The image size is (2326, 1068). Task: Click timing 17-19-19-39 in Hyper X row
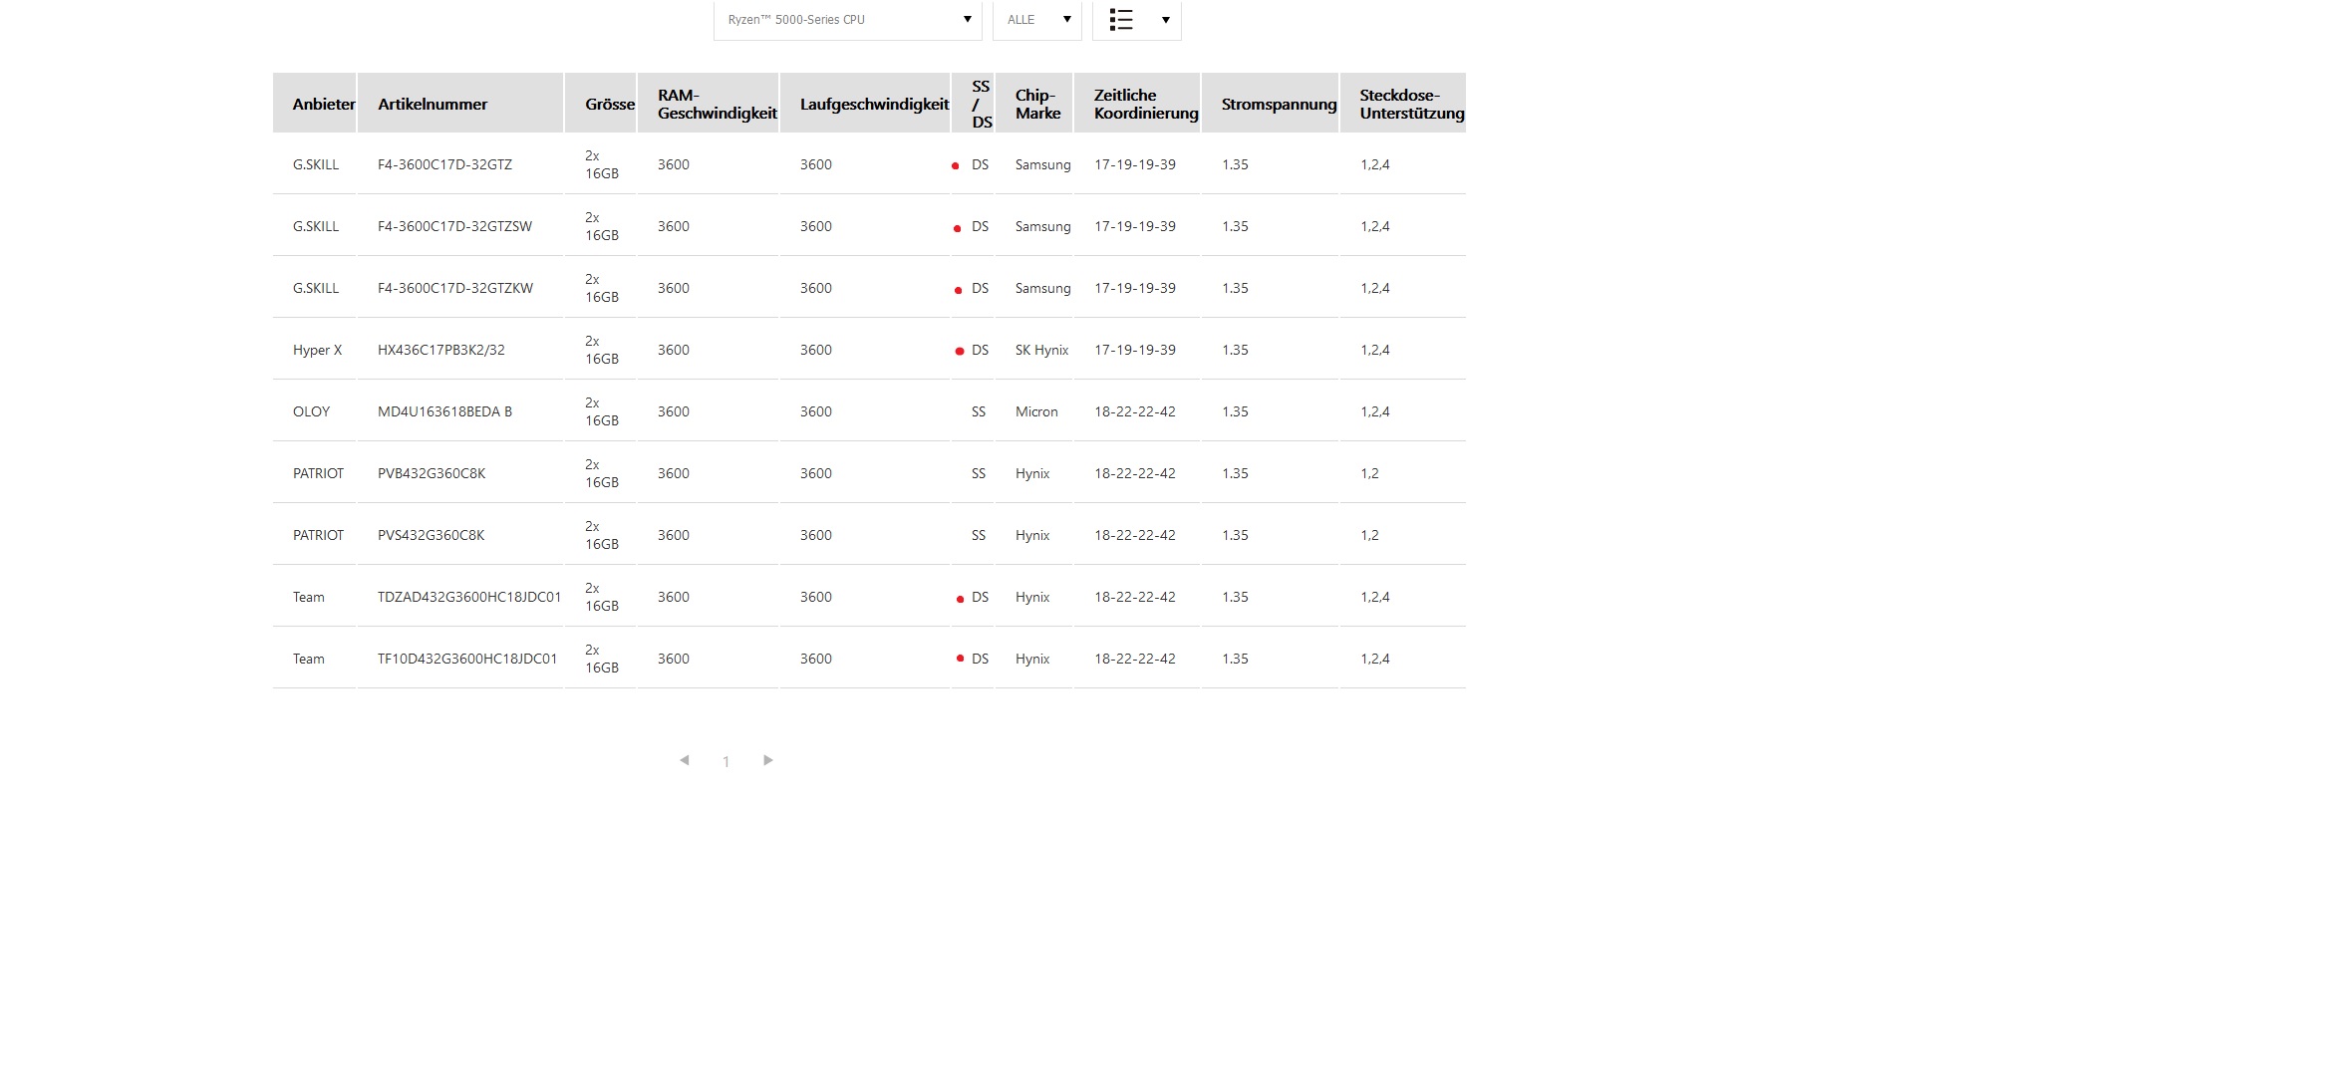click(x=1135, y=350)
